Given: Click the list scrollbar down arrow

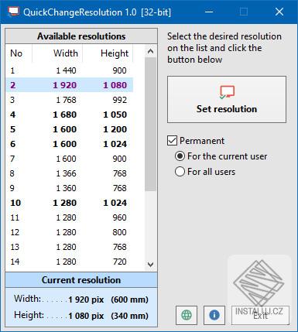Looking at the screenshot, I should [x=151, y=265].
